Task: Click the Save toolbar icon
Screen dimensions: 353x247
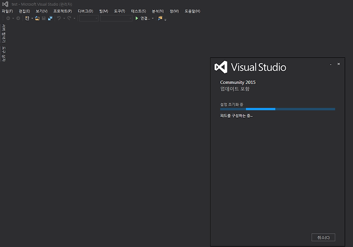Action: coord(44,18)
